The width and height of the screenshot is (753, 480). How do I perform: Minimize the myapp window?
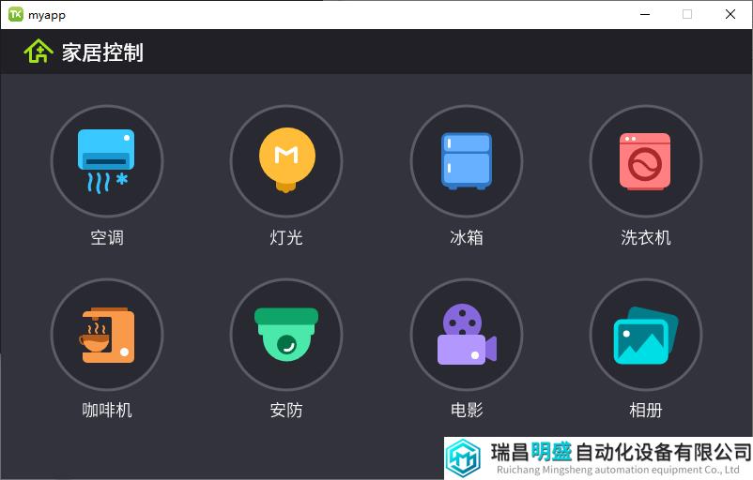click(645, 14)
